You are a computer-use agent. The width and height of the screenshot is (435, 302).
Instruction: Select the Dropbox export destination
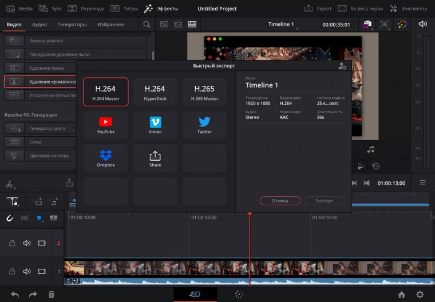105,158
